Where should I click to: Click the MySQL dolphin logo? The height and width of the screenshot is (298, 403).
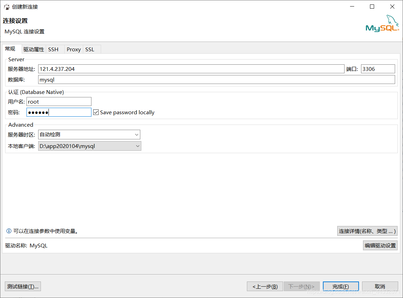[x=382, y=23]
